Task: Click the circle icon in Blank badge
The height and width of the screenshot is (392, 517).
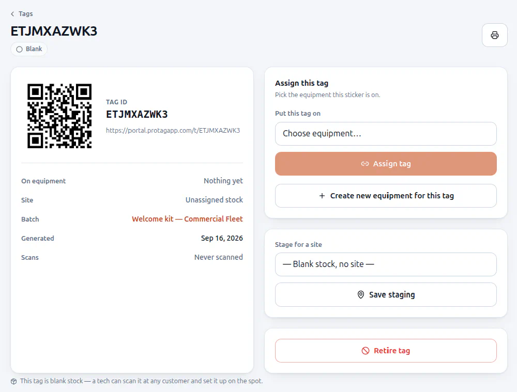Action: coord(20,49)
